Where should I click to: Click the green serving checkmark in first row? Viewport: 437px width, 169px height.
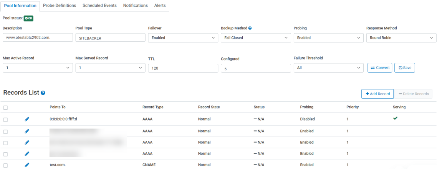395,119
